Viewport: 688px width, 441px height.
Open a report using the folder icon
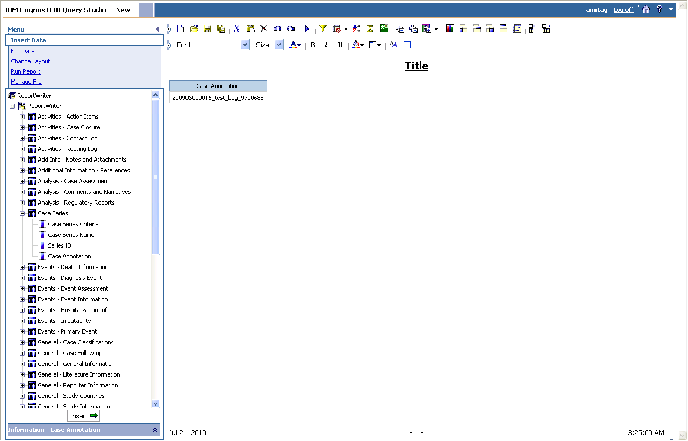click(194, 28)
